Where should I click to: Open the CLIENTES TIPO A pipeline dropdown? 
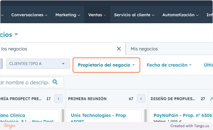point(38,64)
